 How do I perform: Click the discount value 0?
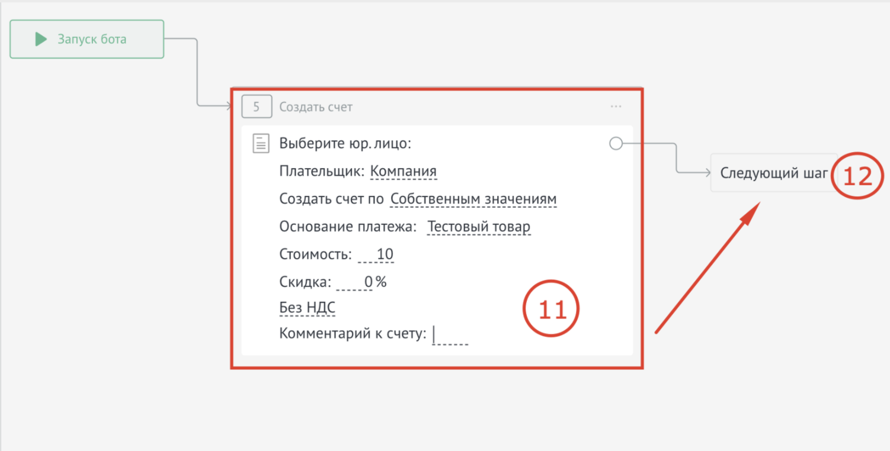[x=368, y=282]
